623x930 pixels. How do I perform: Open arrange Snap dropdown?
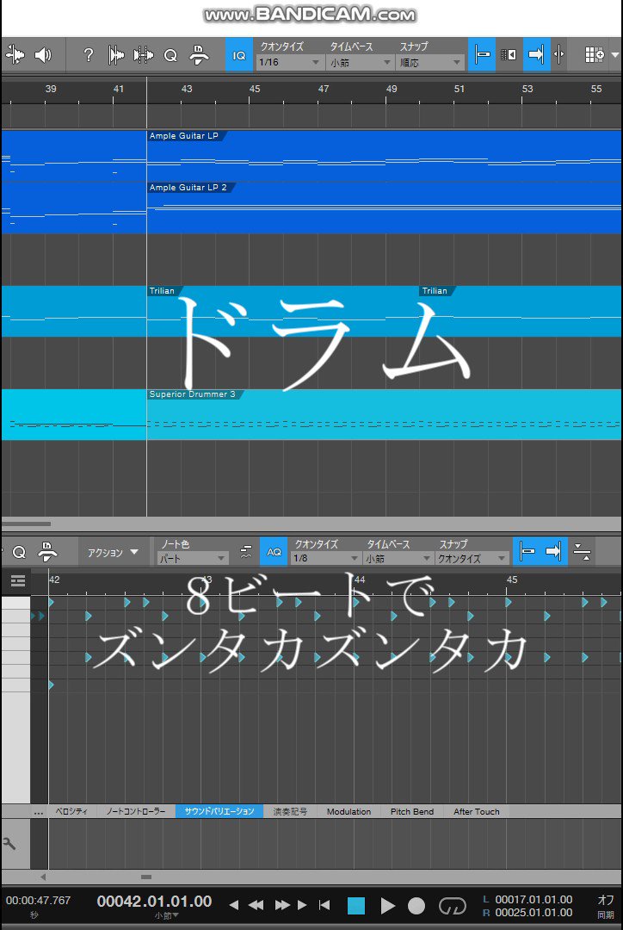pyautogui.click(x=429, y=62)
